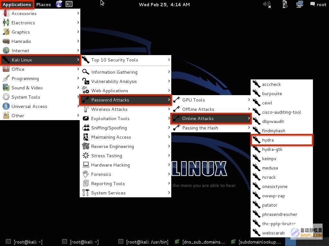The height and width of the screenshot is (246, 329).
Task: Open the Accessories category
Action: tap(40, 13)
